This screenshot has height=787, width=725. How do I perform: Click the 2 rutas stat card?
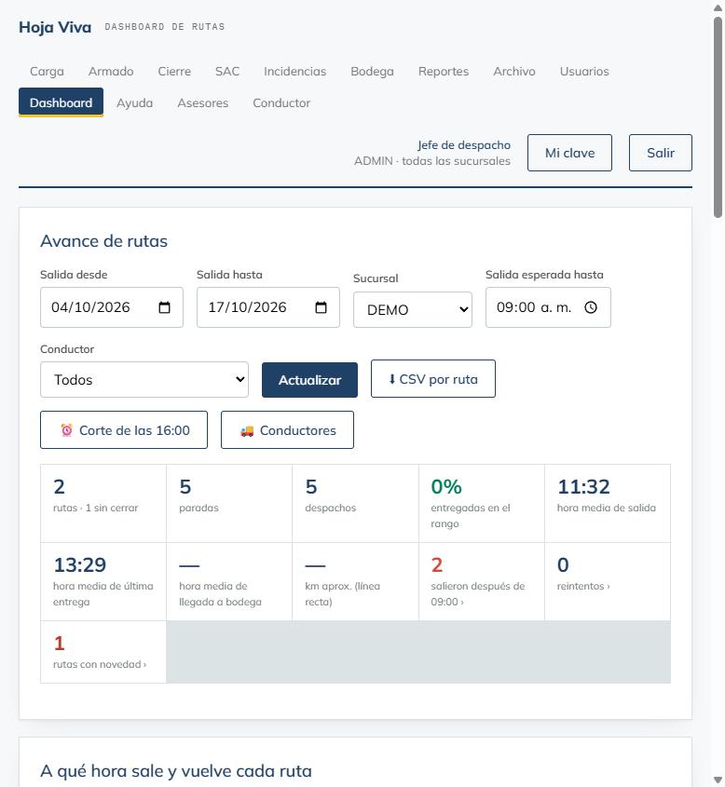[103, 503]
